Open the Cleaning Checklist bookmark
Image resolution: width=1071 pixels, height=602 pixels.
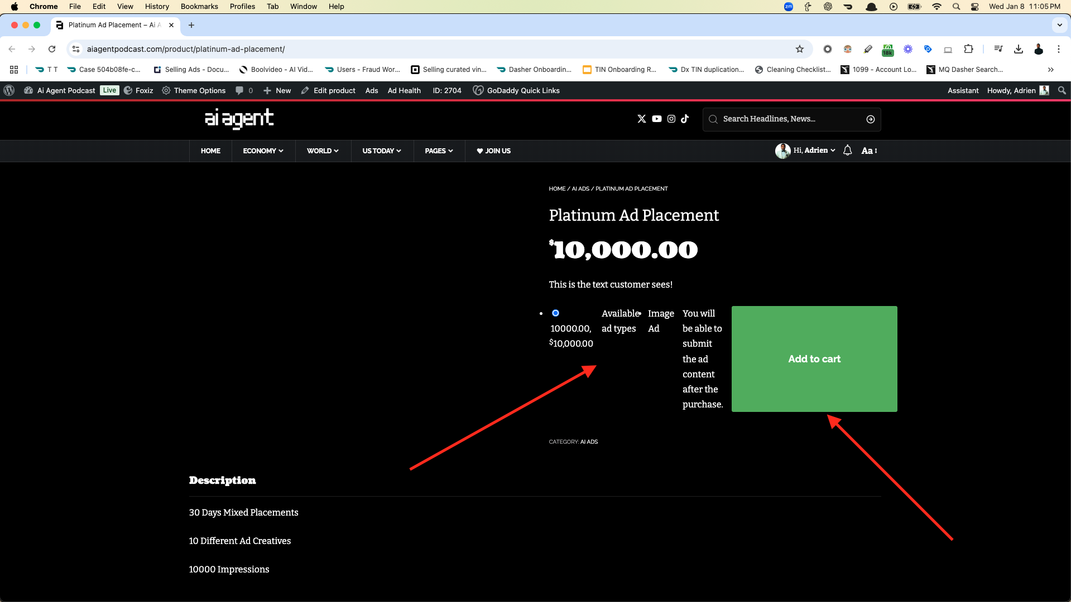pyautogui.click(x=793, y=70)
